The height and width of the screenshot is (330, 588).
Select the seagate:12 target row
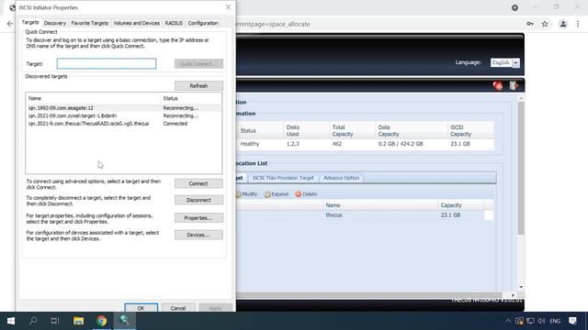[124, 108]
